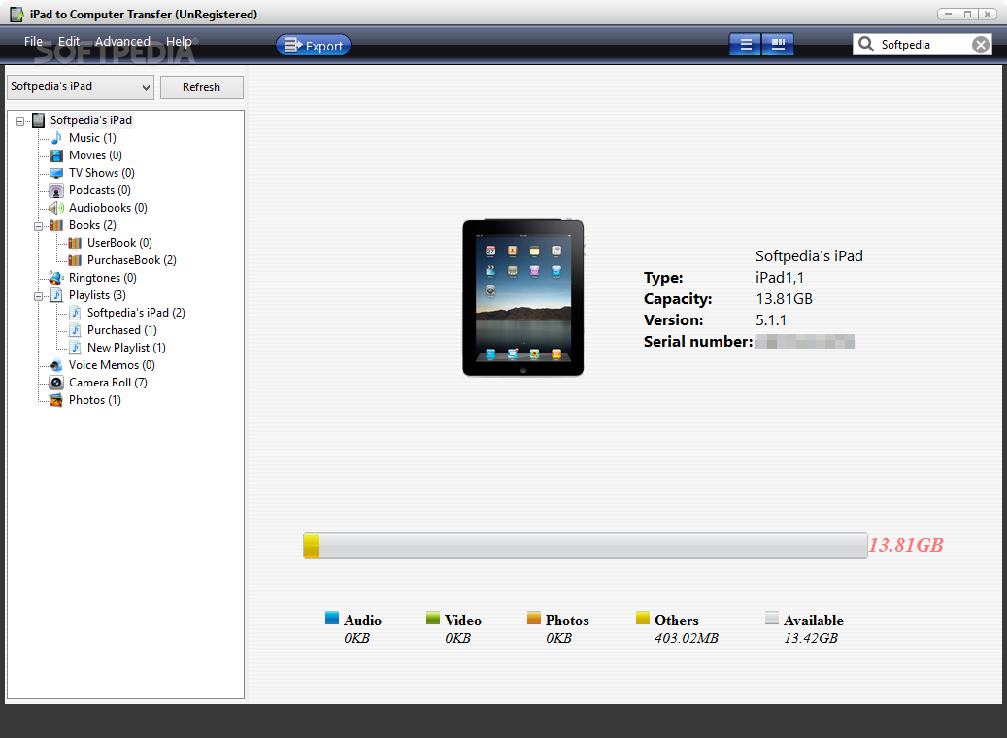Image resolution: width=1007 pixels, height=738 pixels.
Task: Click the Music note icon in tree
Action: [x=56, y=138]
